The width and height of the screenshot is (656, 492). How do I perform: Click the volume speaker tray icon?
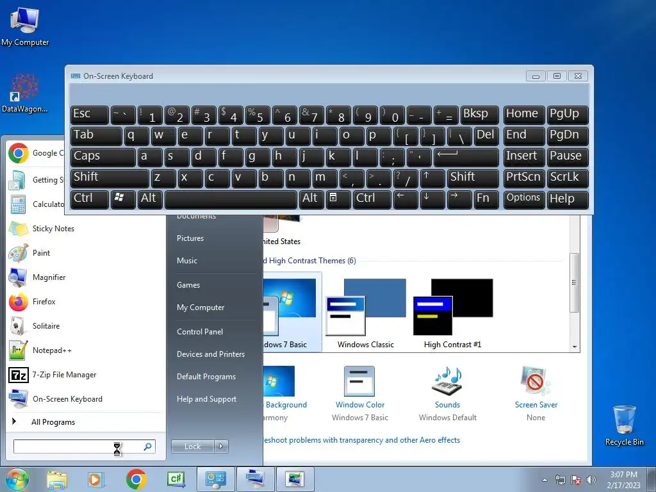tap(591, 480)
